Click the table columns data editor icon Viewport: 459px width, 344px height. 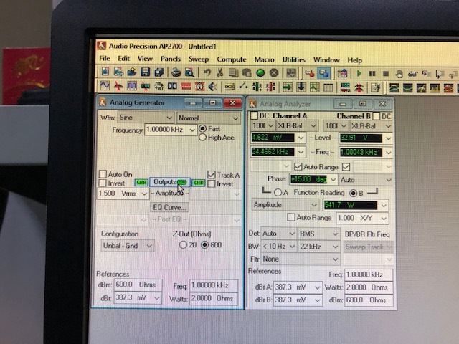click(x=328, y=87)
